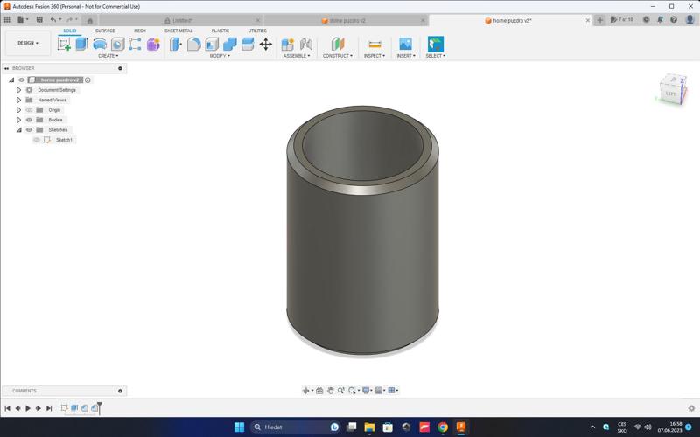This screenshot has width=700, height=437.
Task: Activate the Move/Copy tool
Action: pyautogui.click(x=265, y=44)
